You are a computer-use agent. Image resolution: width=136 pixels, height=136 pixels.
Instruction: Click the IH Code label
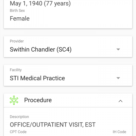point(119,132)
